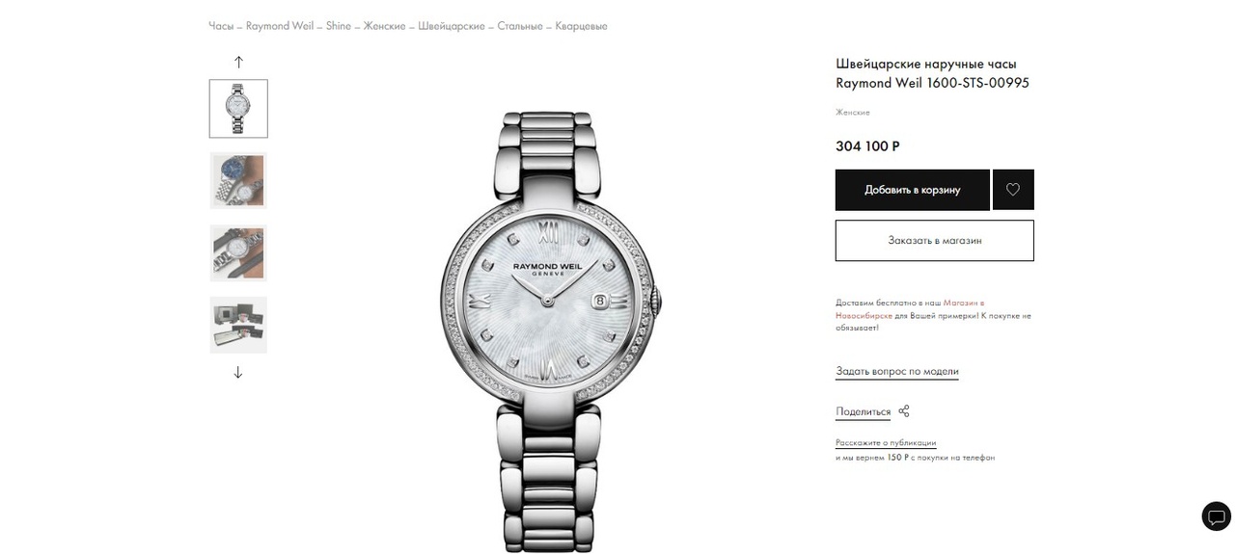
Task: Open the "Shine" breadcrumb collection
Action: pyautogui.click(x=339, y=26)
